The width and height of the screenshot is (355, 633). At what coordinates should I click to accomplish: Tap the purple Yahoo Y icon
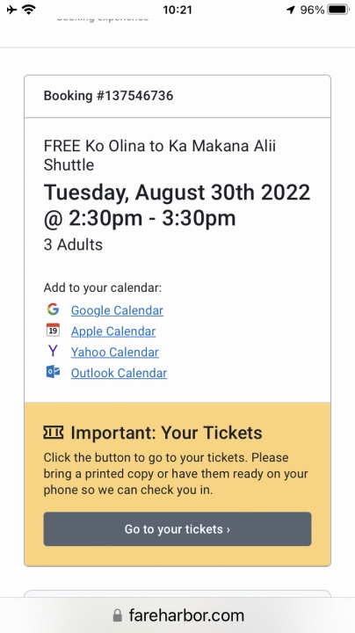point(53,351)
